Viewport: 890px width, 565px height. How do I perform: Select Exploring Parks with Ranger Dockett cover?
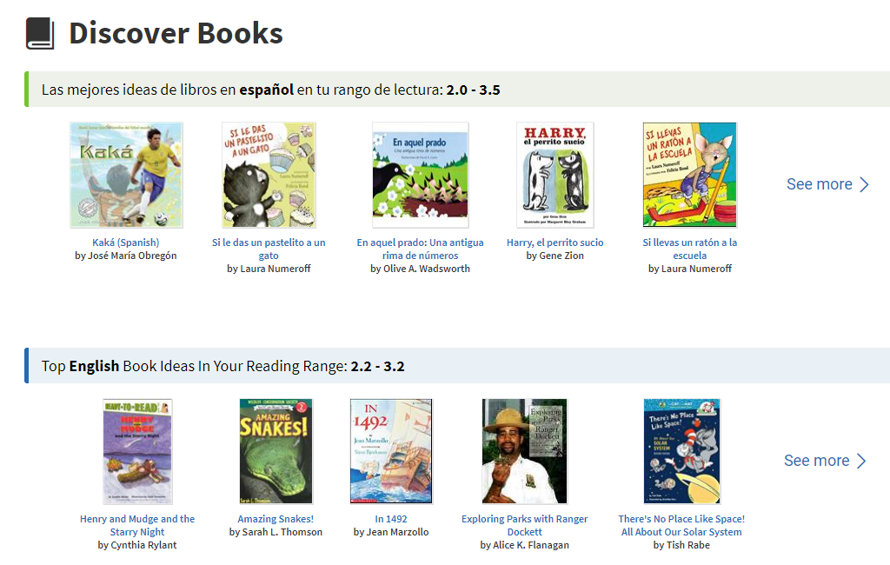click(524, 451)
